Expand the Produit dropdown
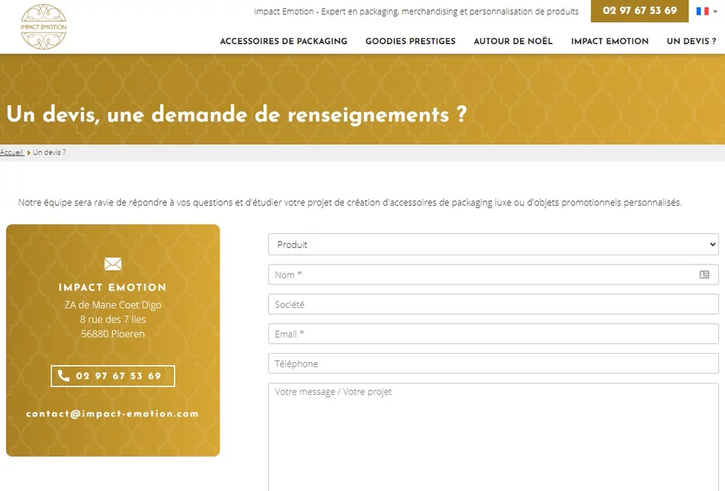 492,245
